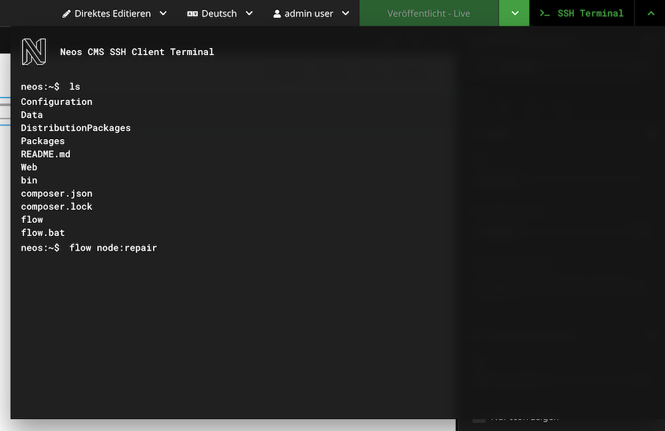This screenshot has height=431, width=665.
Task: Select the bin directory entry
Action: (29, 180)
